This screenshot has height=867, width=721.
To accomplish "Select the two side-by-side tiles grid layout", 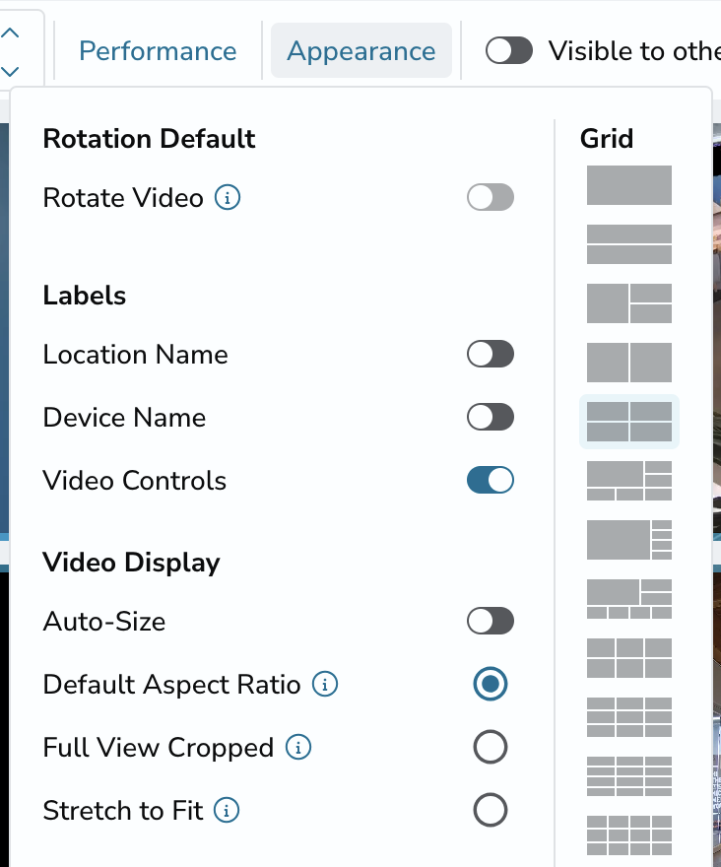I will [629, 363].
